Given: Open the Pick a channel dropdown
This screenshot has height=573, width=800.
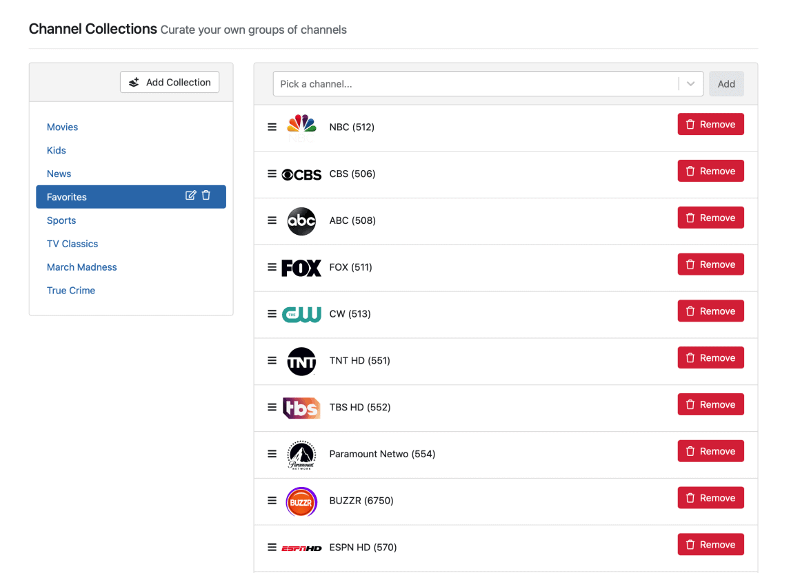Looking at the screenshot, I should click(x=690, y=83).
